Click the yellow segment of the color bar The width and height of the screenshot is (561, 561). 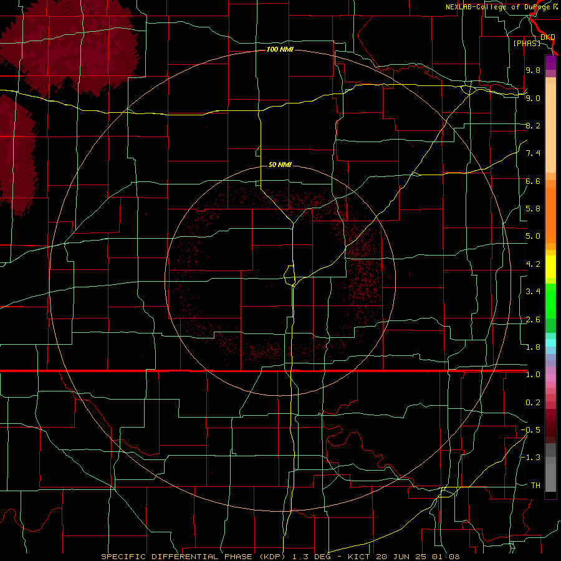coord(550,267)
